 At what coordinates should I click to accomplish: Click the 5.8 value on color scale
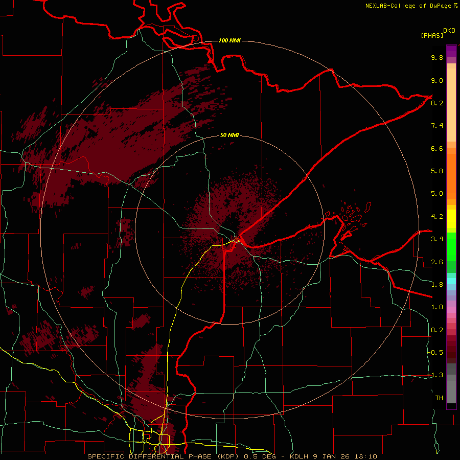pos(437,171)
